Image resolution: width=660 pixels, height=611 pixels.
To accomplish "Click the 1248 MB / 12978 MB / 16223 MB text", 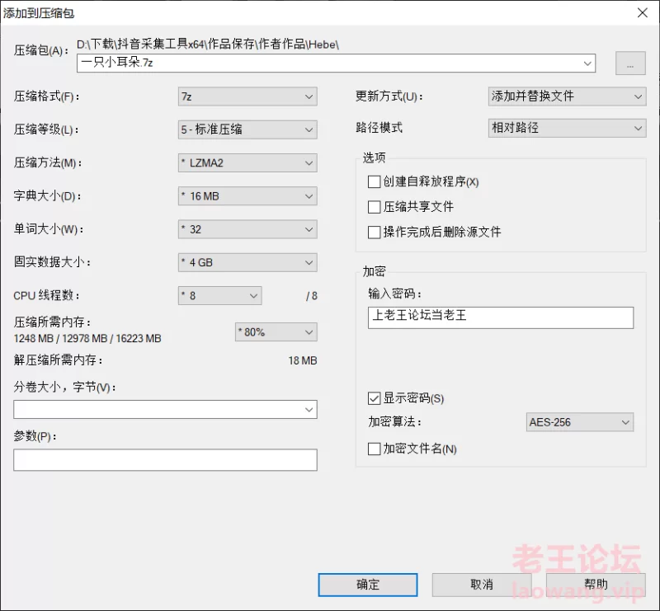I will tap(87, 339).
